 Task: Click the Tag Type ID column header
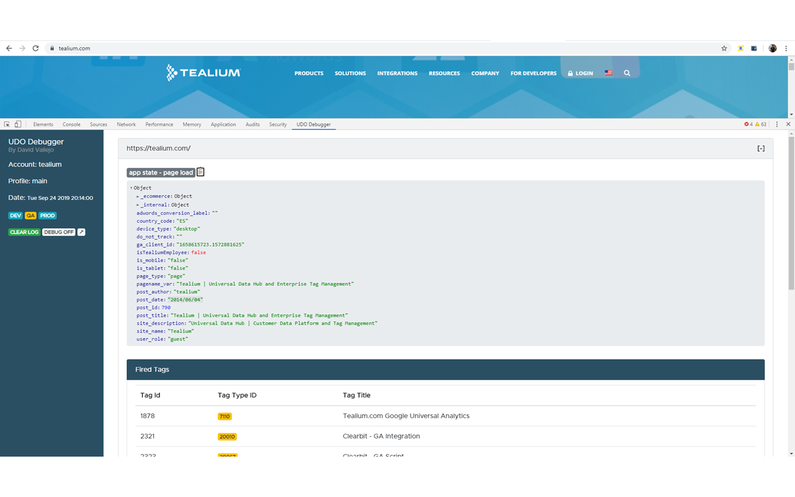237,395
